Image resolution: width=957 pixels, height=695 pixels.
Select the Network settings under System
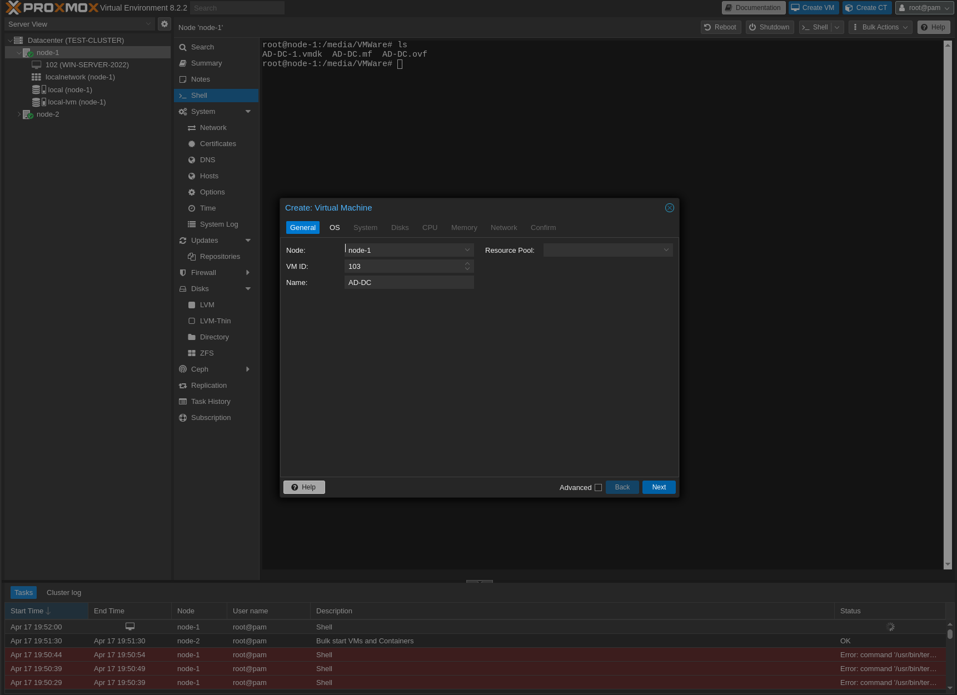click(x=213, y=127)
